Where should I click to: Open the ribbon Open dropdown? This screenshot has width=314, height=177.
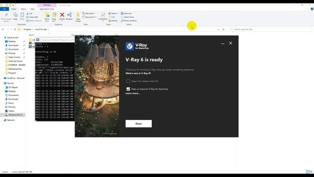point(113,13)
